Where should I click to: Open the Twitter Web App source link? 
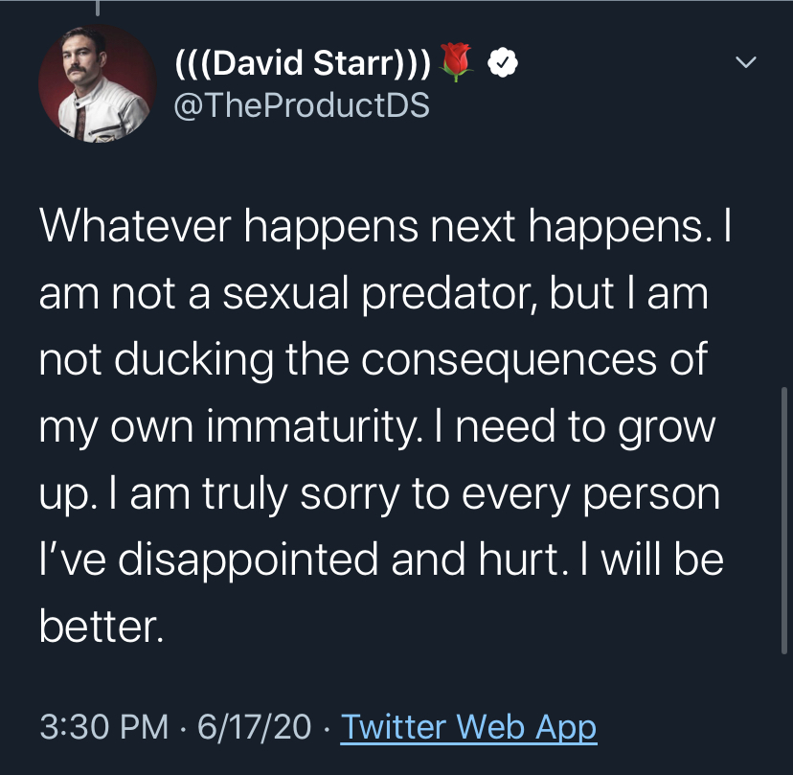coord(468,727)
